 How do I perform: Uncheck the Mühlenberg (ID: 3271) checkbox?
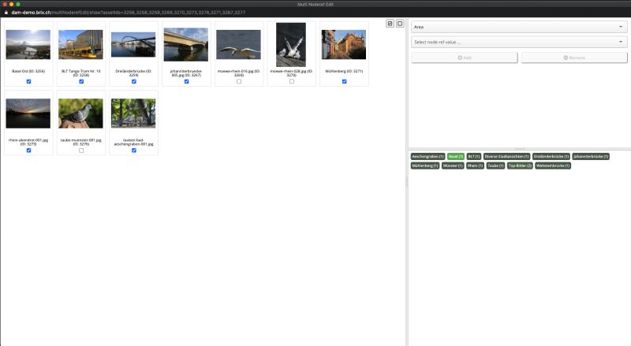tap(344, 81)
